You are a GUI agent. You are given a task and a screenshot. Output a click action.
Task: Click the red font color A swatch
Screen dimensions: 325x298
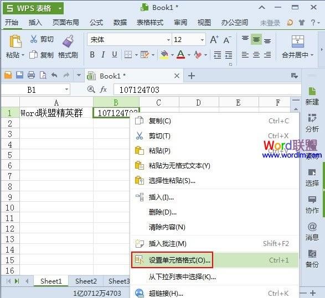pos(180,55)
